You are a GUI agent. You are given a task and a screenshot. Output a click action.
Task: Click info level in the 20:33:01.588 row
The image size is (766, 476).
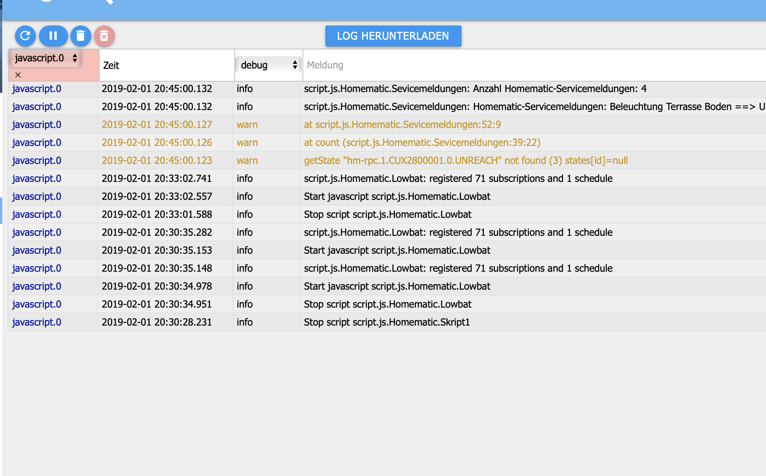click(244, 214)
